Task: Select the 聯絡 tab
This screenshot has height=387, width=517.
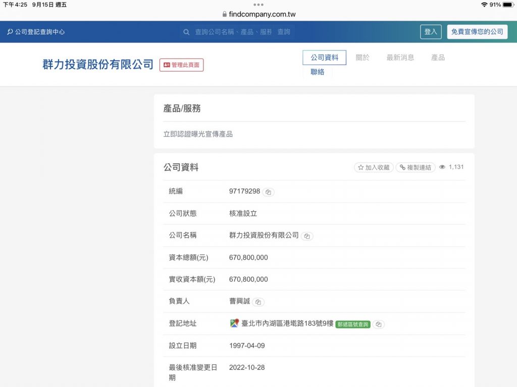Action: coord(317,72)
